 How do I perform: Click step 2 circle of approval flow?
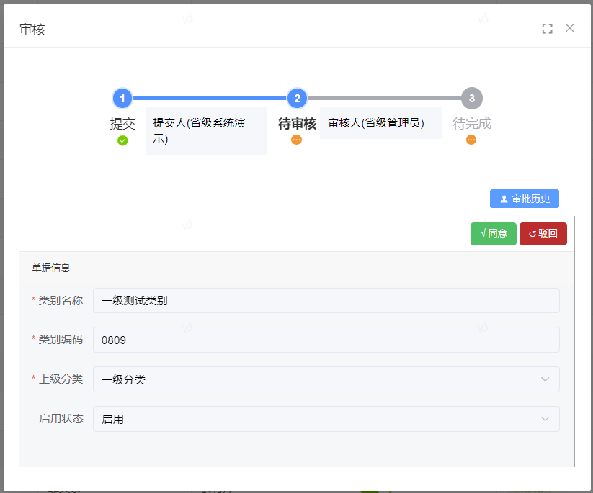coord(297,98)
